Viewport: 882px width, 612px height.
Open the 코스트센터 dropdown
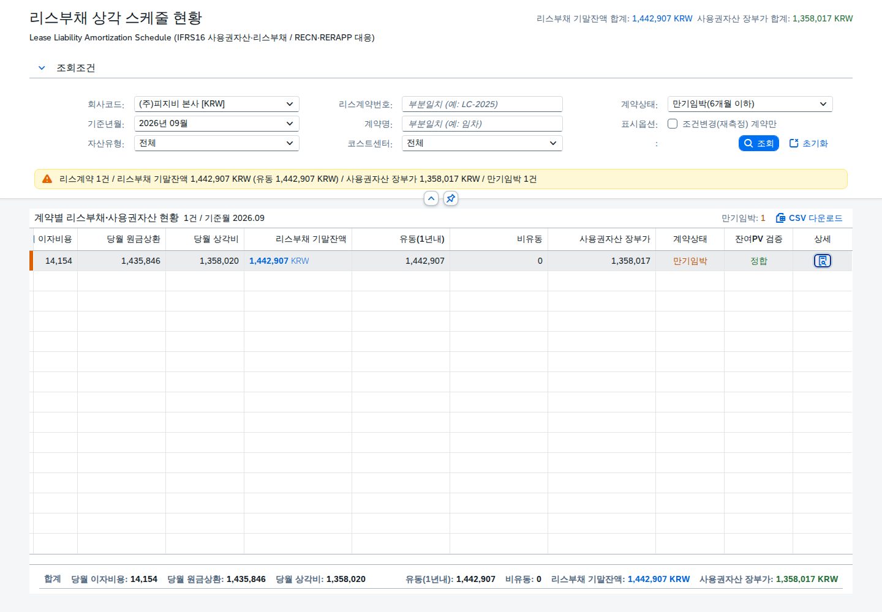click(x=482, y=143)
